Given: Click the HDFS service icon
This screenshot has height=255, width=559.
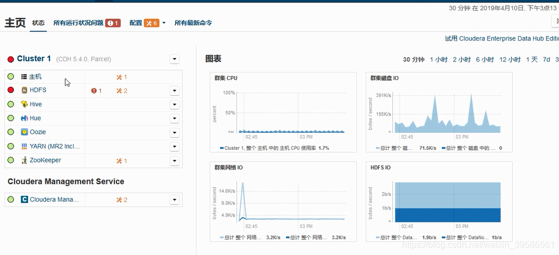Looking at the screenshot, I should pos(24,90).
